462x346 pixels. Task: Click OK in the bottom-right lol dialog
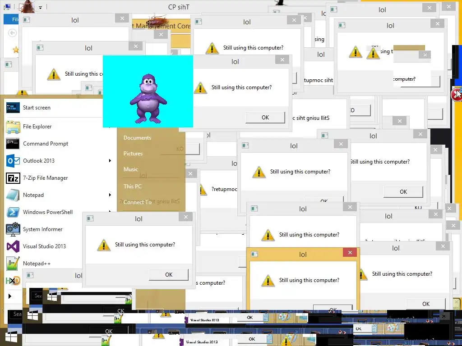tap(426, 304)
